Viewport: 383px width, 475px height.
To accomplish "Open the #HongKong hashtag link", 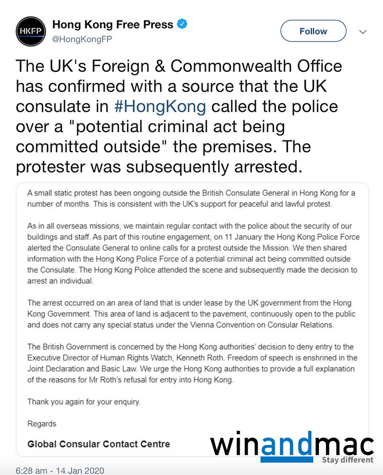I will [160, 106].
